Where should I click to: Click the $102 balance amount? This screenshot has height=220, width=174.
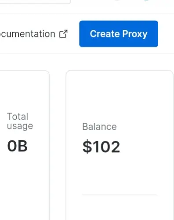[x=101, y=147]
